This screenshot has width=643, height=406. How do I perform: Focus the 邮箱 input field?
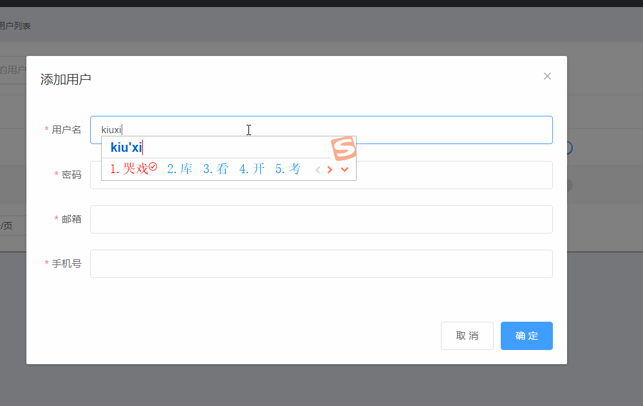point(322,219)
